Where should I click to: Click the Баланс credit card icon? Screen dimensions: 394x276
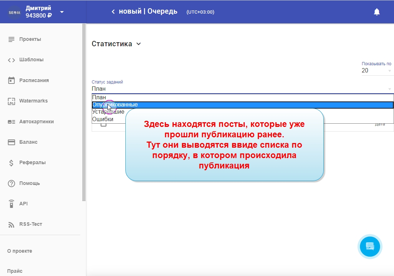click(11, 142)
